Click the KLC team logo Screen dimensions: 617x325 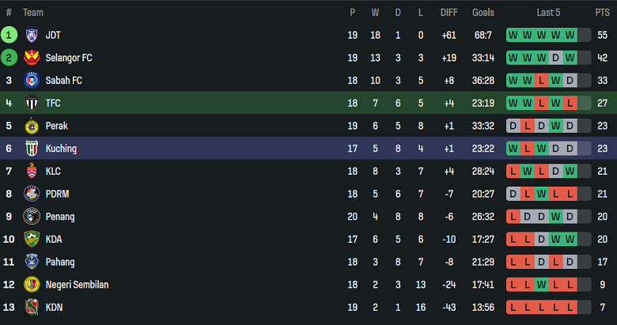[x=32, y=171]
